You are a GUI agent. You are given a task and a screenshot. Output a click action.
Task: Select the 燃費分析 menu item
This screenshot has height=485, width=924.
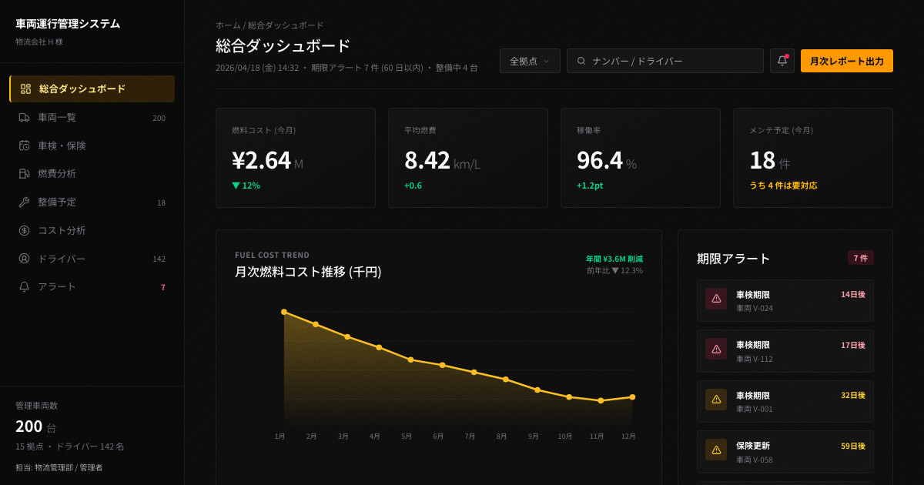(58, 173)
